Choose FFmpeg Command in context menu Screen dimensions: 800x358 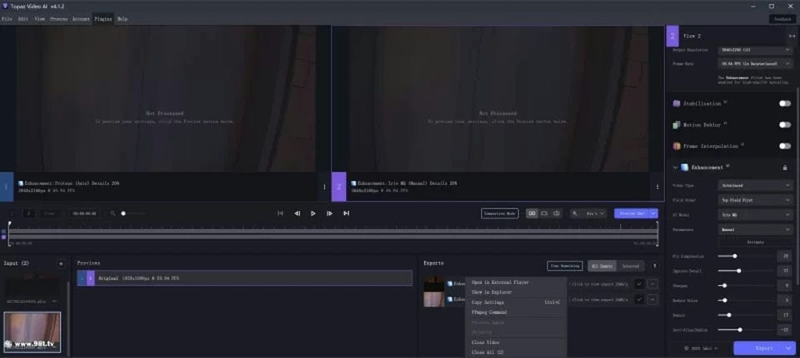[x=516, y=312]
